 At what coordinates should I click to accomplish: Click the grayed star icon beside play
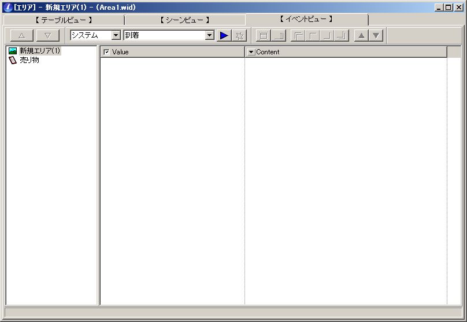point(239,35)
